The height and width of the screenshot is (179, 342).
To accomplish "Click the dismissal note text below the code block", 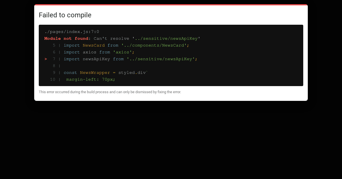I will coord(110,92).
